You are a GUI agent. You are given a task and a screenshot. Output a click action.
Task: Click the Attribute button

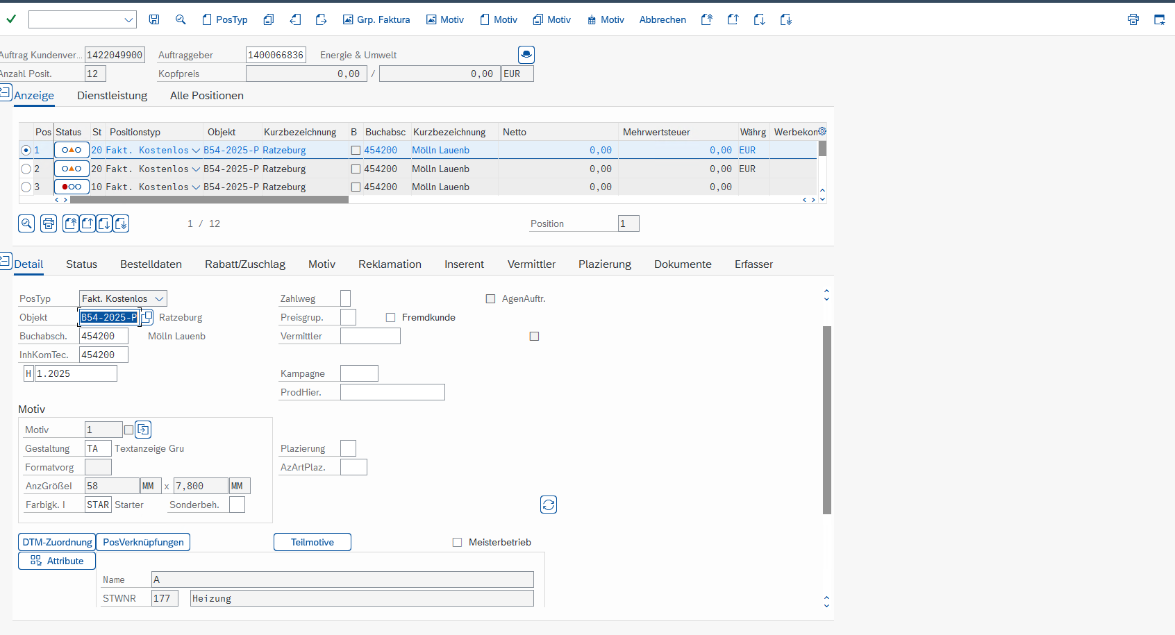(57, 561)
